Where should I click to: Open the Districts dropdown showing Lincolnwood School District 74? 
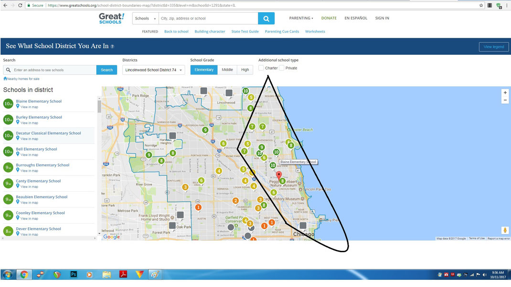(x=153, y=70)
